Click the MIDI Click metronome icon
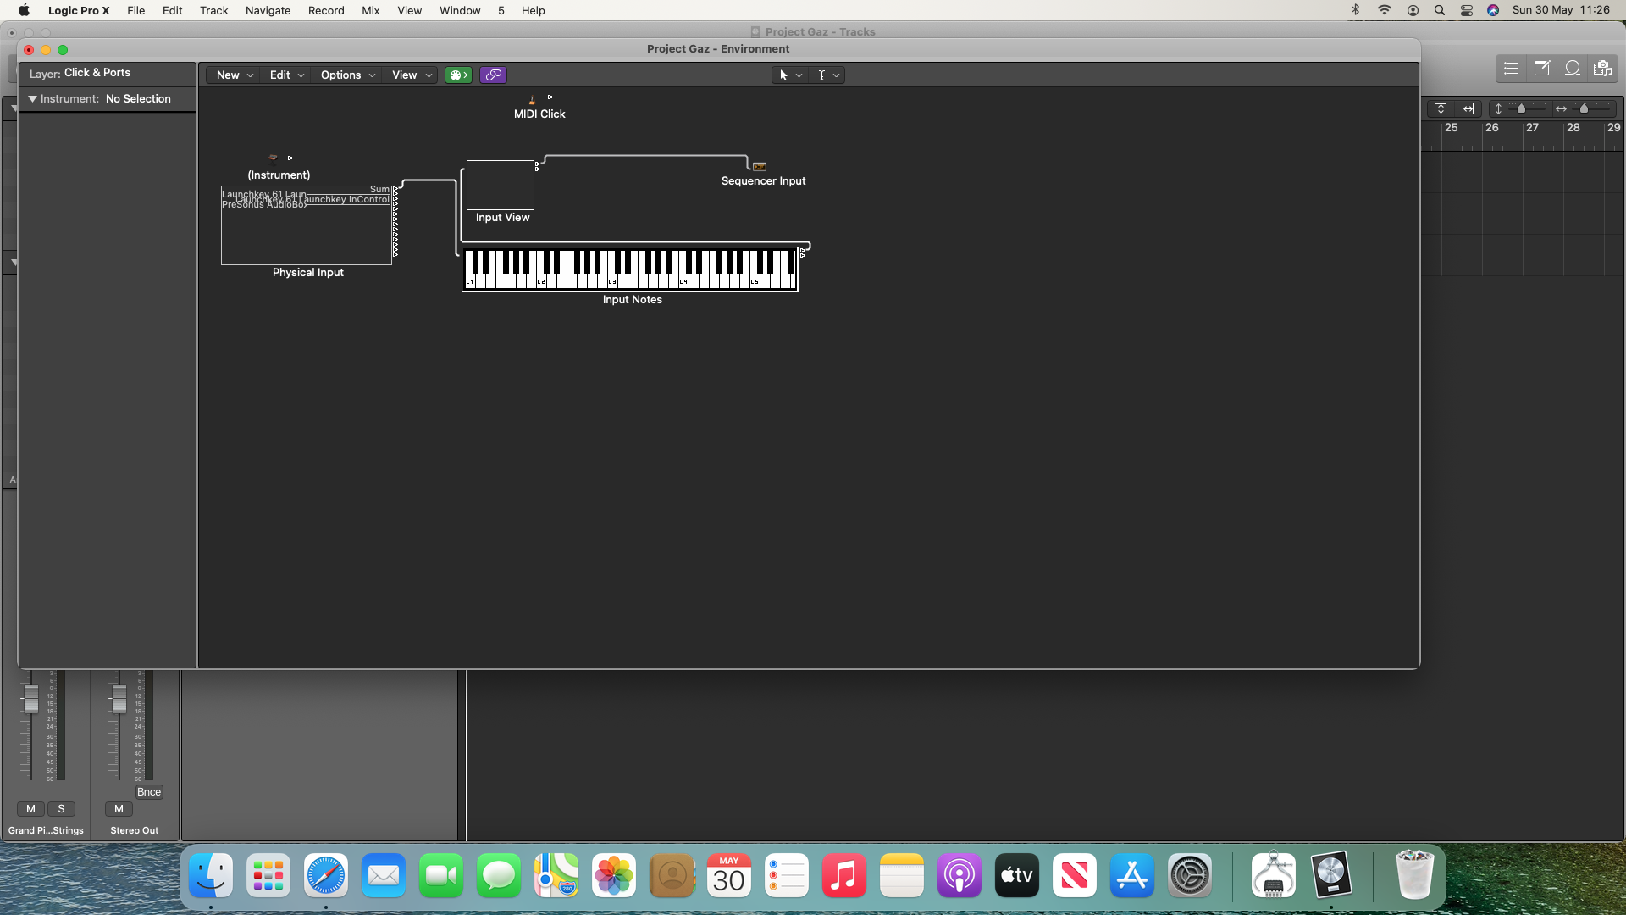This screenshot has width=1626, height=915. tap(532, 100)
